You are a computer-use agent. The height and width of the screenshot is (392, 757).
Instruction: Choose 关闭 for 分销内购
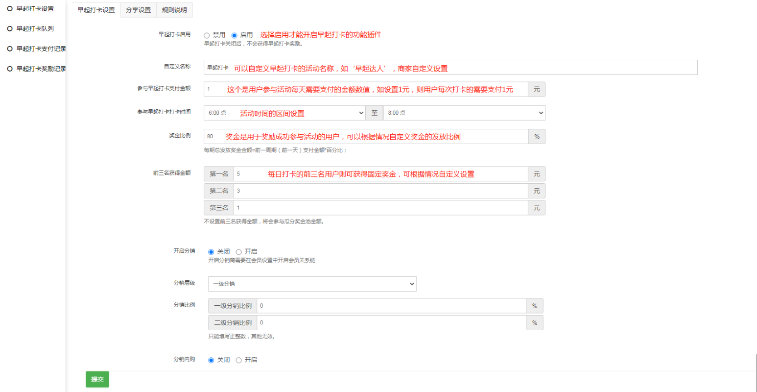click(211, 360)
